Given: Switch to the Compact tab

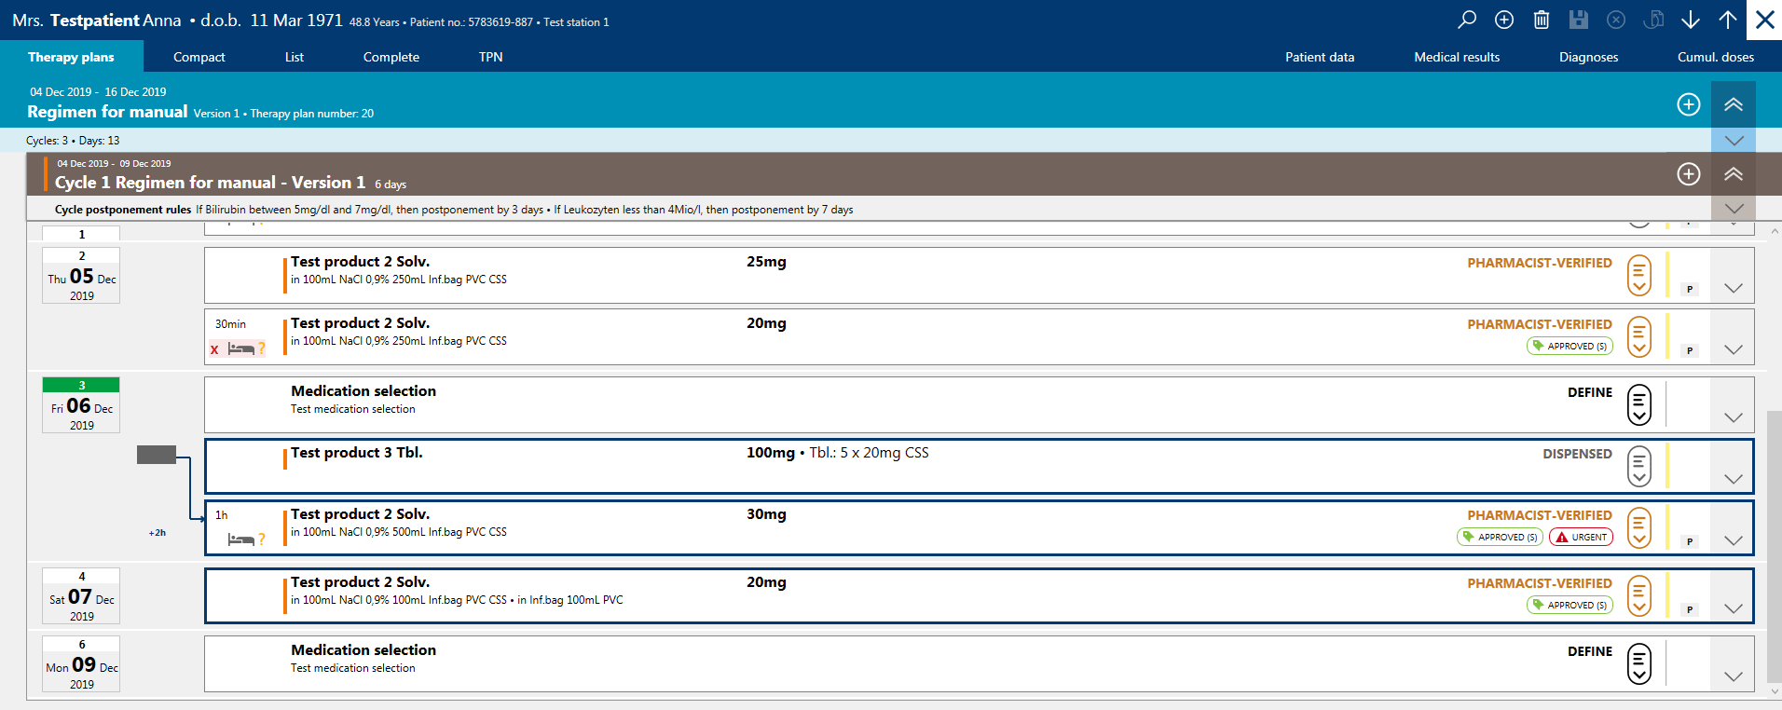Looking at the screenshot, I should pyautogui.click(x=199, y=57).
